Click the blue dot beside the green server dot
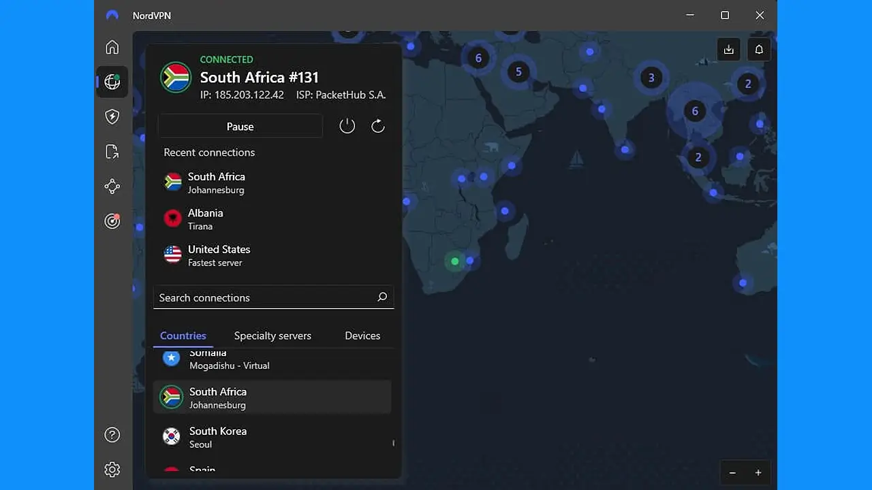The width and height of the screenshot is (872, 490). (469, 261)
